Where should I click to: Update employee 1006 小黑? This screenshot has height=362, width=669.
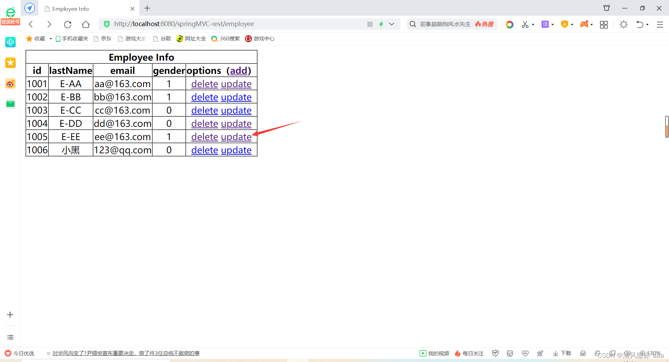tap(236, 150)
